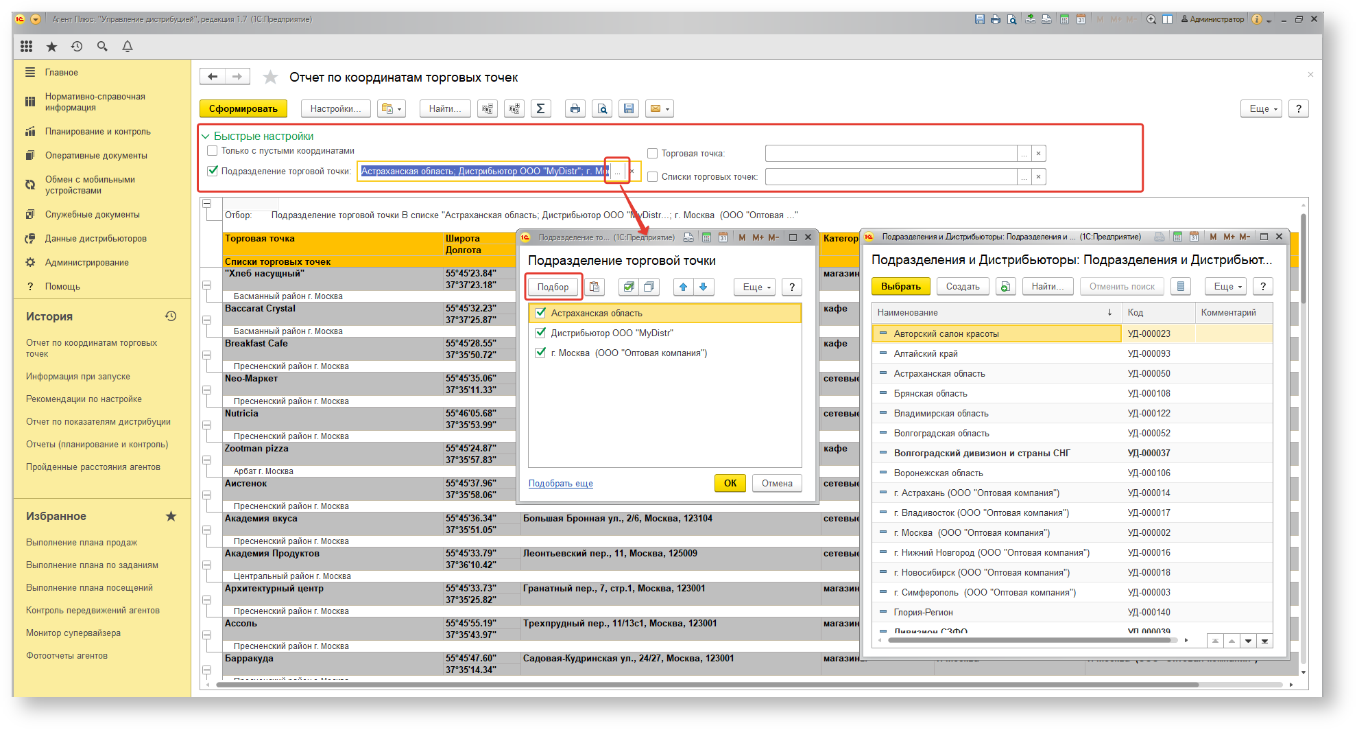The height and width of the screenshot is (730, 1357).
Task: Uncheck 'Астраханская область' in selection dialog
Action: coord(540,313)
